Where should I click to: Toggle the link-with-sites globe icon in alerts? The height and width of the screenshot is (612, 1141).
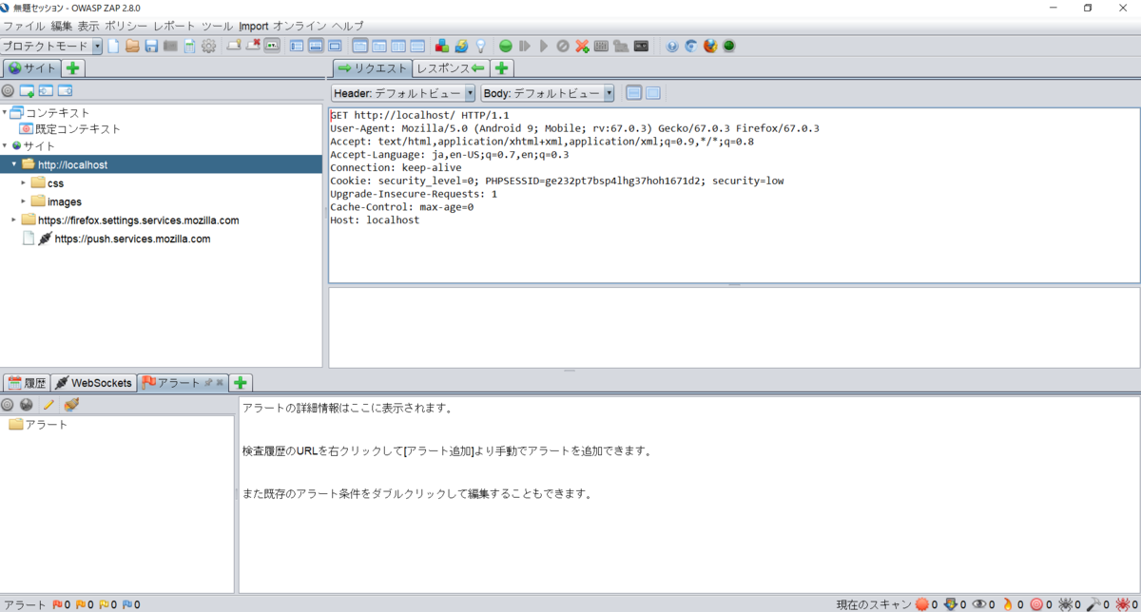tap(27, 404)
